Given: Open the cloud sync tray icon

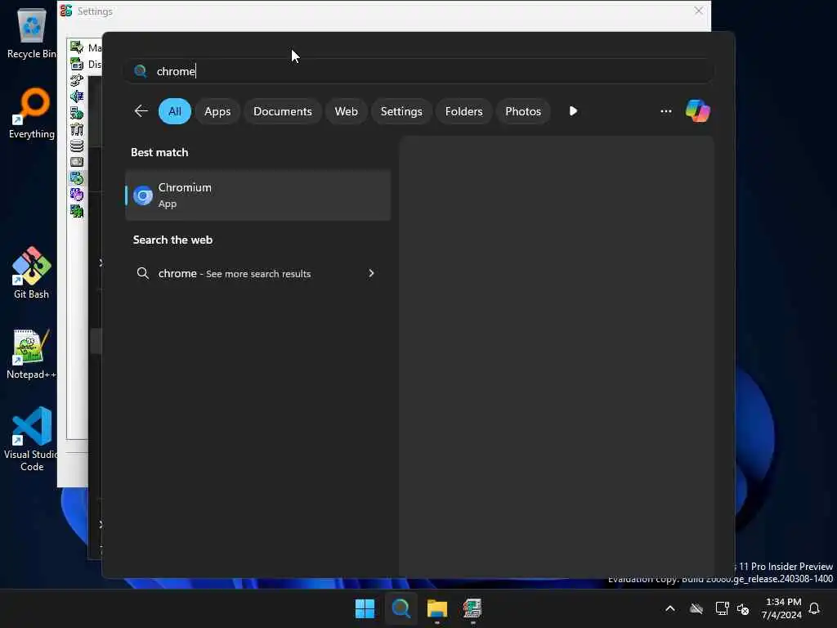Looking at the screenshot, I should (696, 608).
